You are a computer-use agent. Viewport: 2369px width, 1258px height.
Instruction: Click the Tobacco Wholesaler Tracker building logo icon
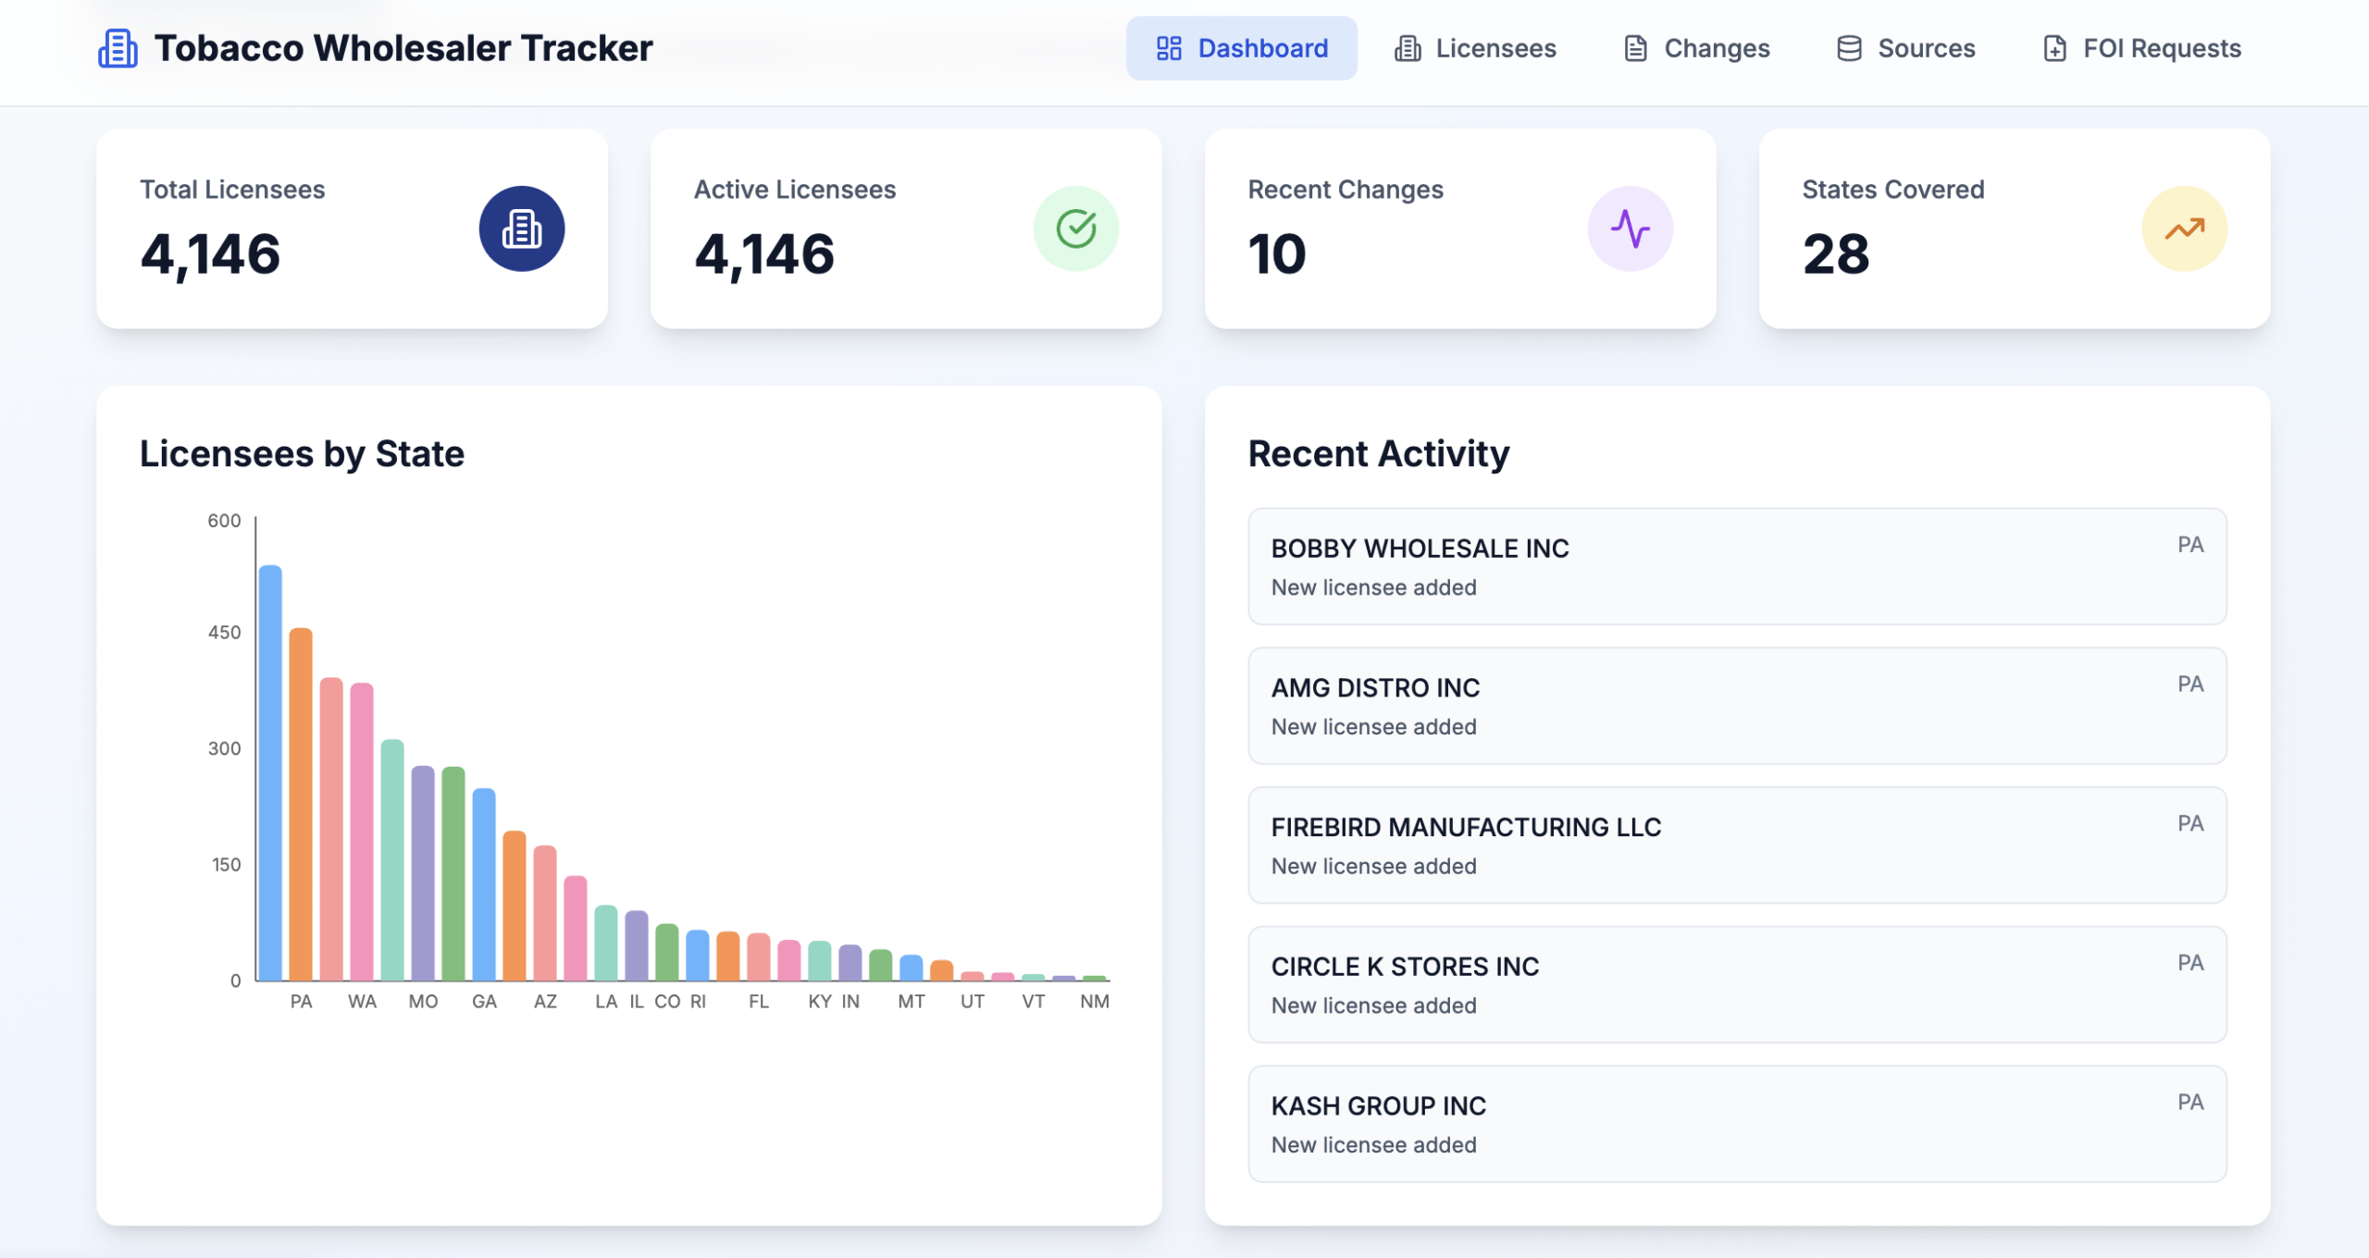coord(117,48)
